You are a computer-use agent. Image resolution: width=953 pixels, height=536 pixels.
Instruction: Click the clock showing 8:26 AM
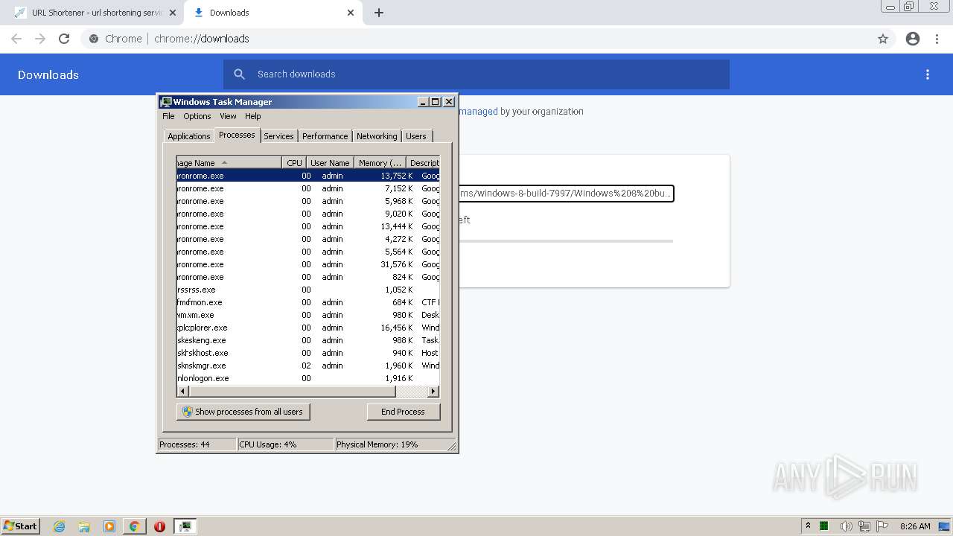pyautogui.click(x=915, y=526)
